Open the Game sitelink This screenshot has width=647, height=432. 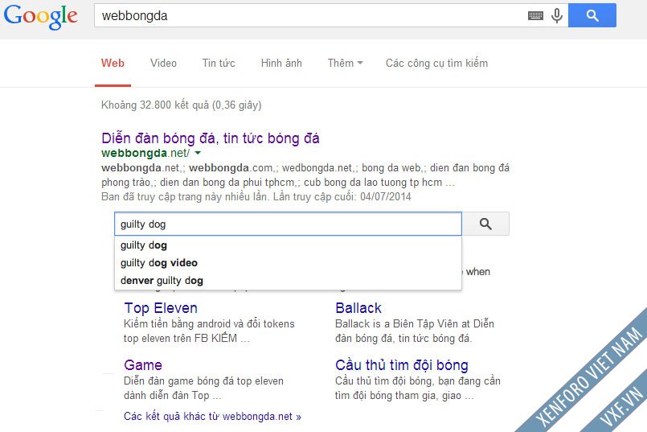(x=143, y=365)
